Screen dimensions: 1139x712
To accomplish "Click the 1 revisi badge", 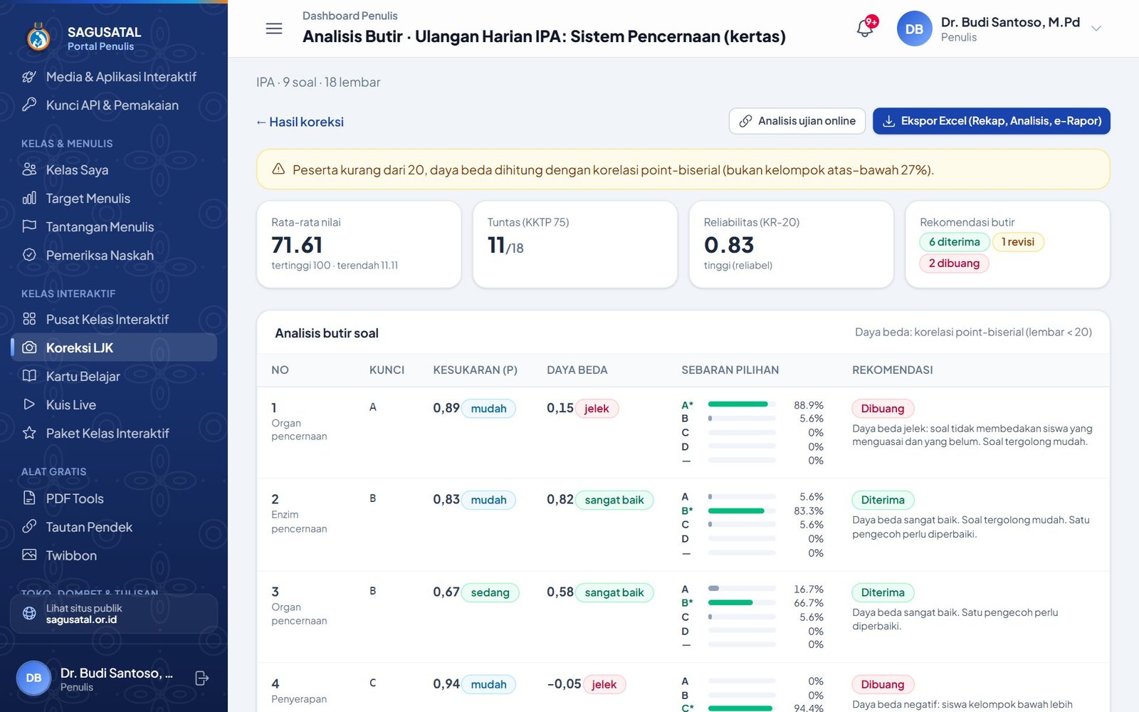I will [x=1018, y=242].
